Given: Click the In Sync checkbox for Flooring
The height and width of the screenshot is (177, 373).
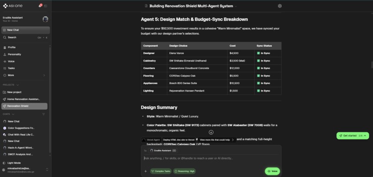Looking at the screenshot, I should pos(258,76).
